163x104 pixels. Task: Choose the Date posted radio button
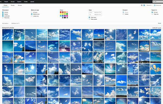coord(89,19)
